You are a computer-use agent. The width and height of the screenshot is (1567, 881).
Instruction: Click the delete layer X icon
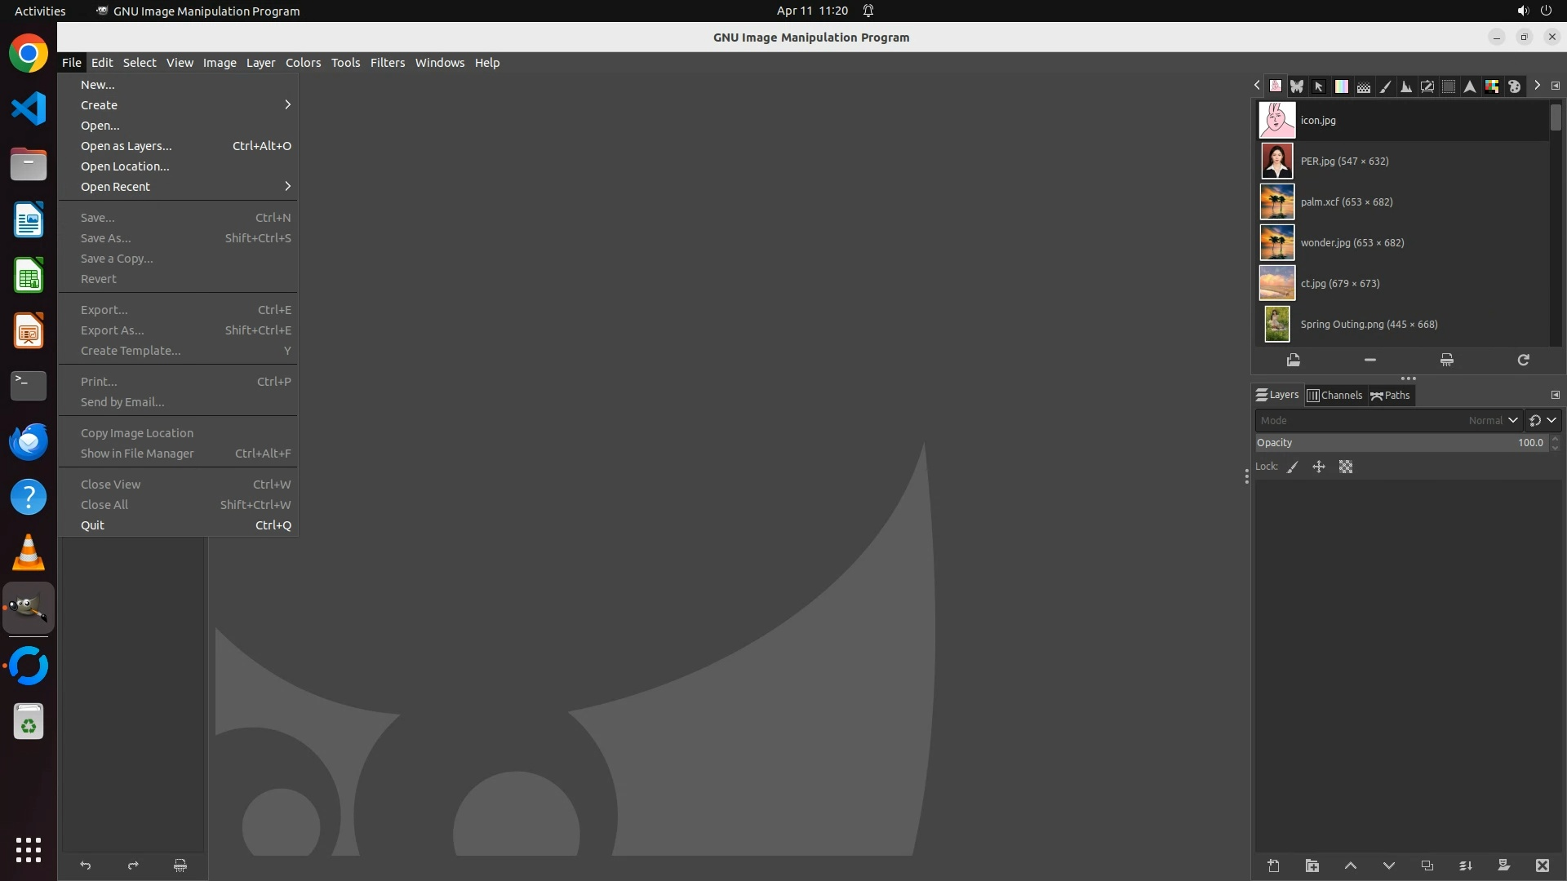pyautogui.click(x=1542, y=866)
